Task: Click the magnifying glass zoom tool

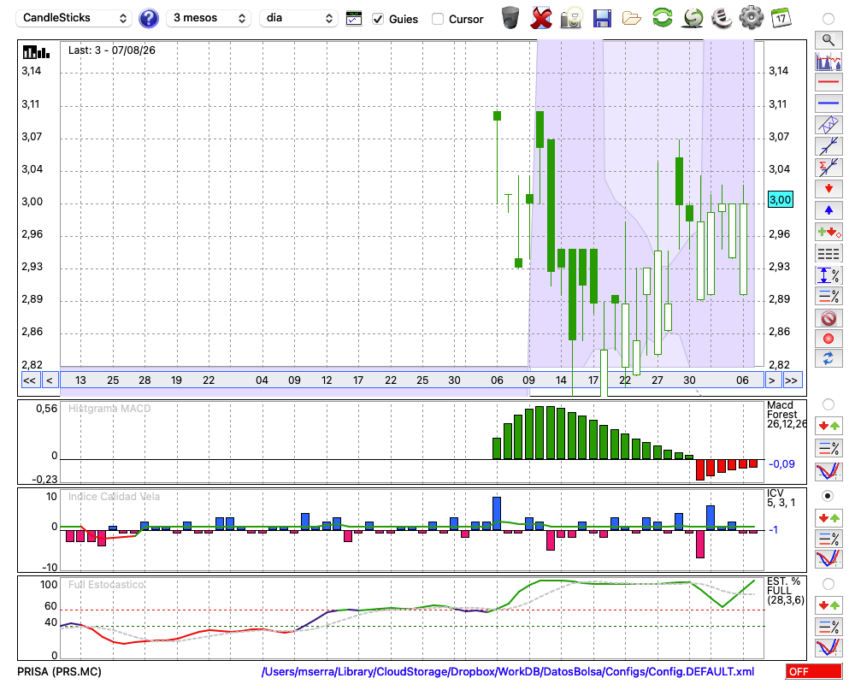Action: coord(828,40)
